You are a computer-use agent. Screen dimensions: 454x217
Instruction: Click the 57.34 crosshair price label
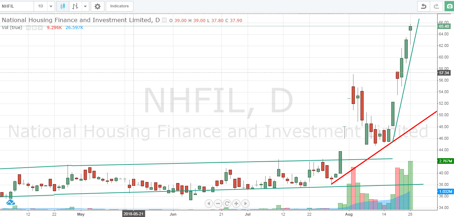coord(444,73)
